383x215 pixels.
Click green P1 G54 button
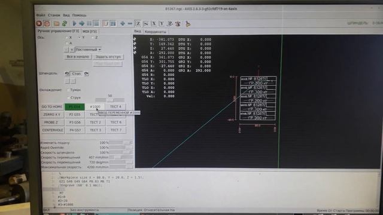(x=74, y=107)
